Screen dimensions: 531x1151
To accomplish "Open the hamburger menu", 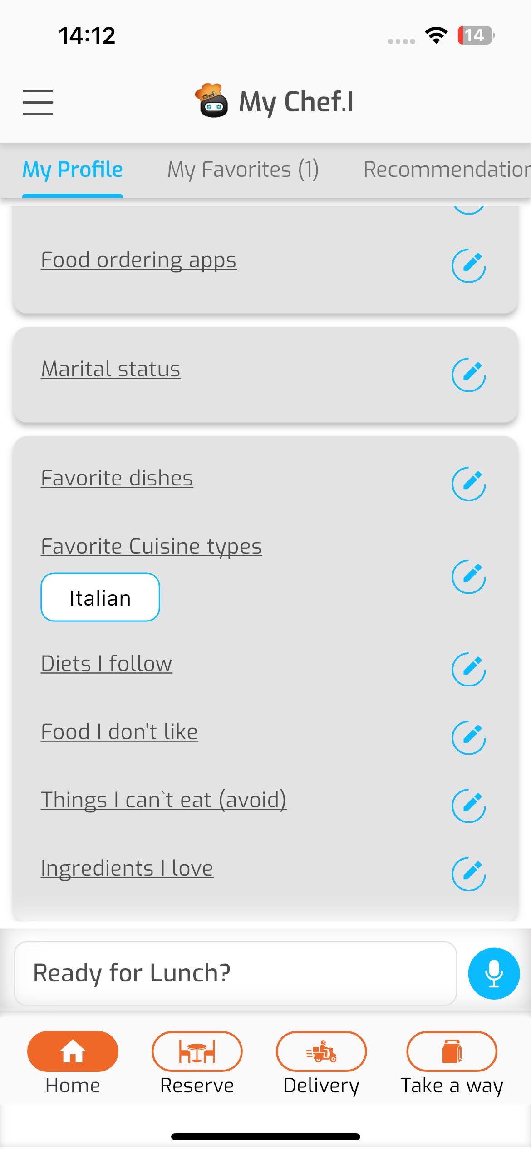I will pos(38,102).
